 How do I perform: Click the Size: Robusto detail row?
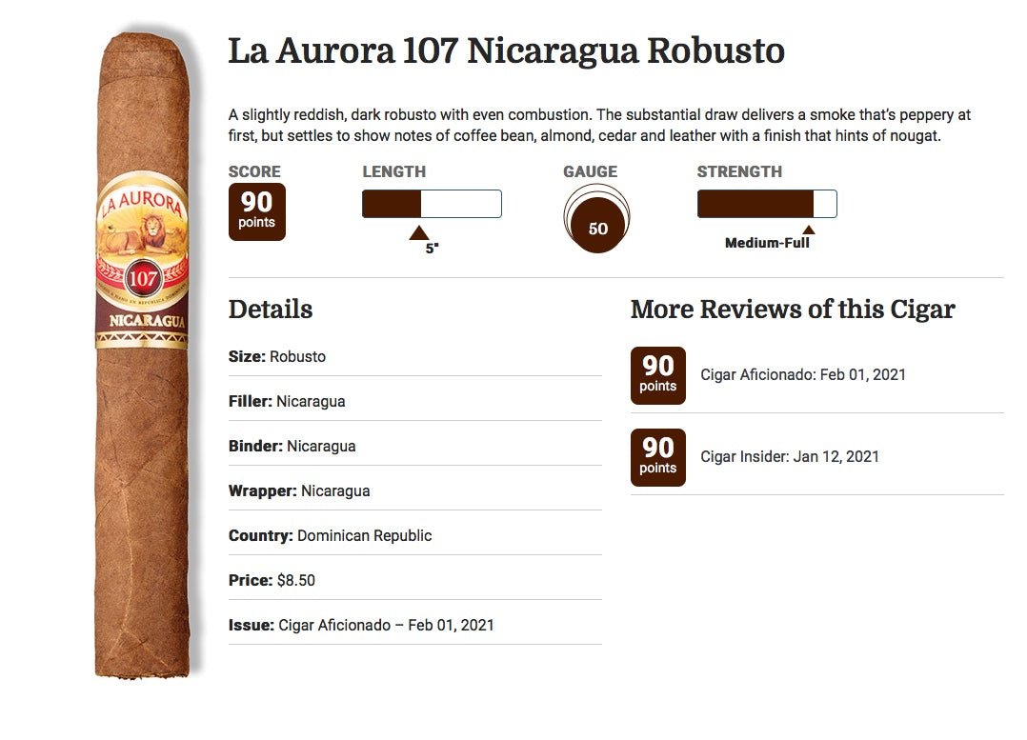pyautogui.click(x=414, y=357)
